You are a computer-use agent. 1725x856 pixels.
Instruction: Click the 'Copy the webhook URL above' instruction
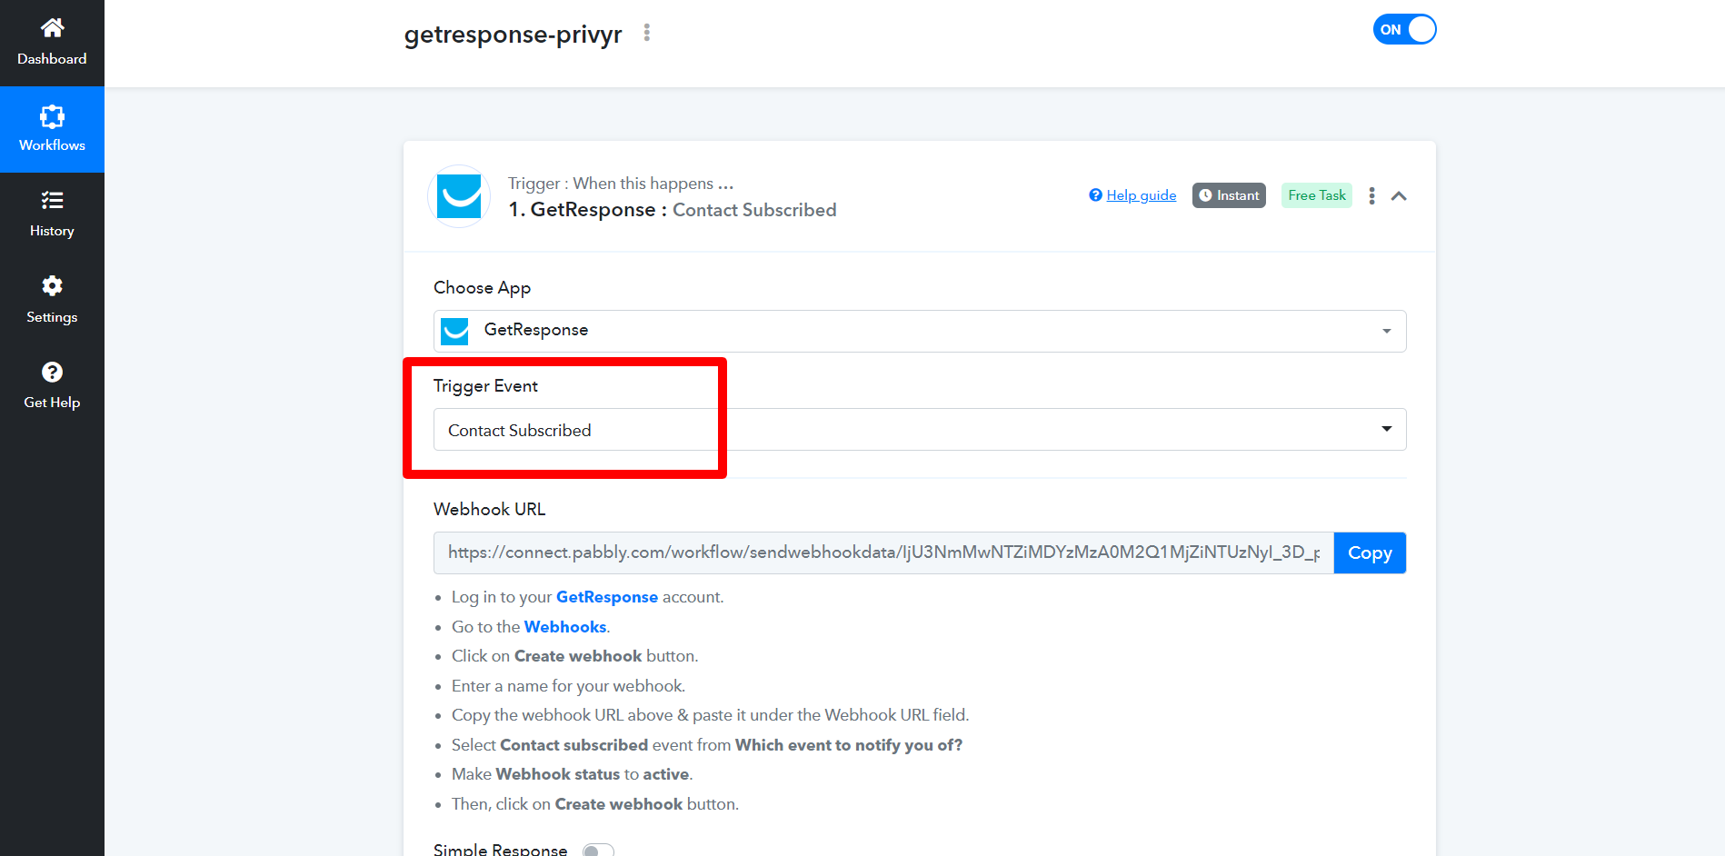[711, 715]
